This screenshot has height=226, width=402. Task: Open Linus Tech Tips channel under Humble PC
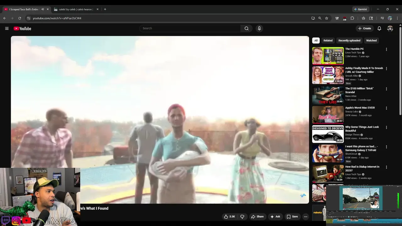point(353,53)
